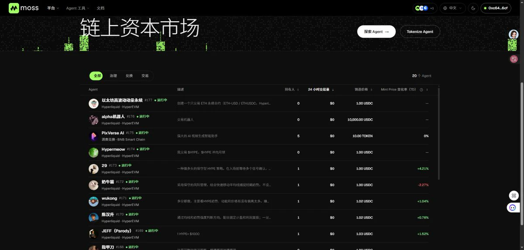The image size is (524, 250).
Task: Click the pink translate icon
Action: click(514, 59)
